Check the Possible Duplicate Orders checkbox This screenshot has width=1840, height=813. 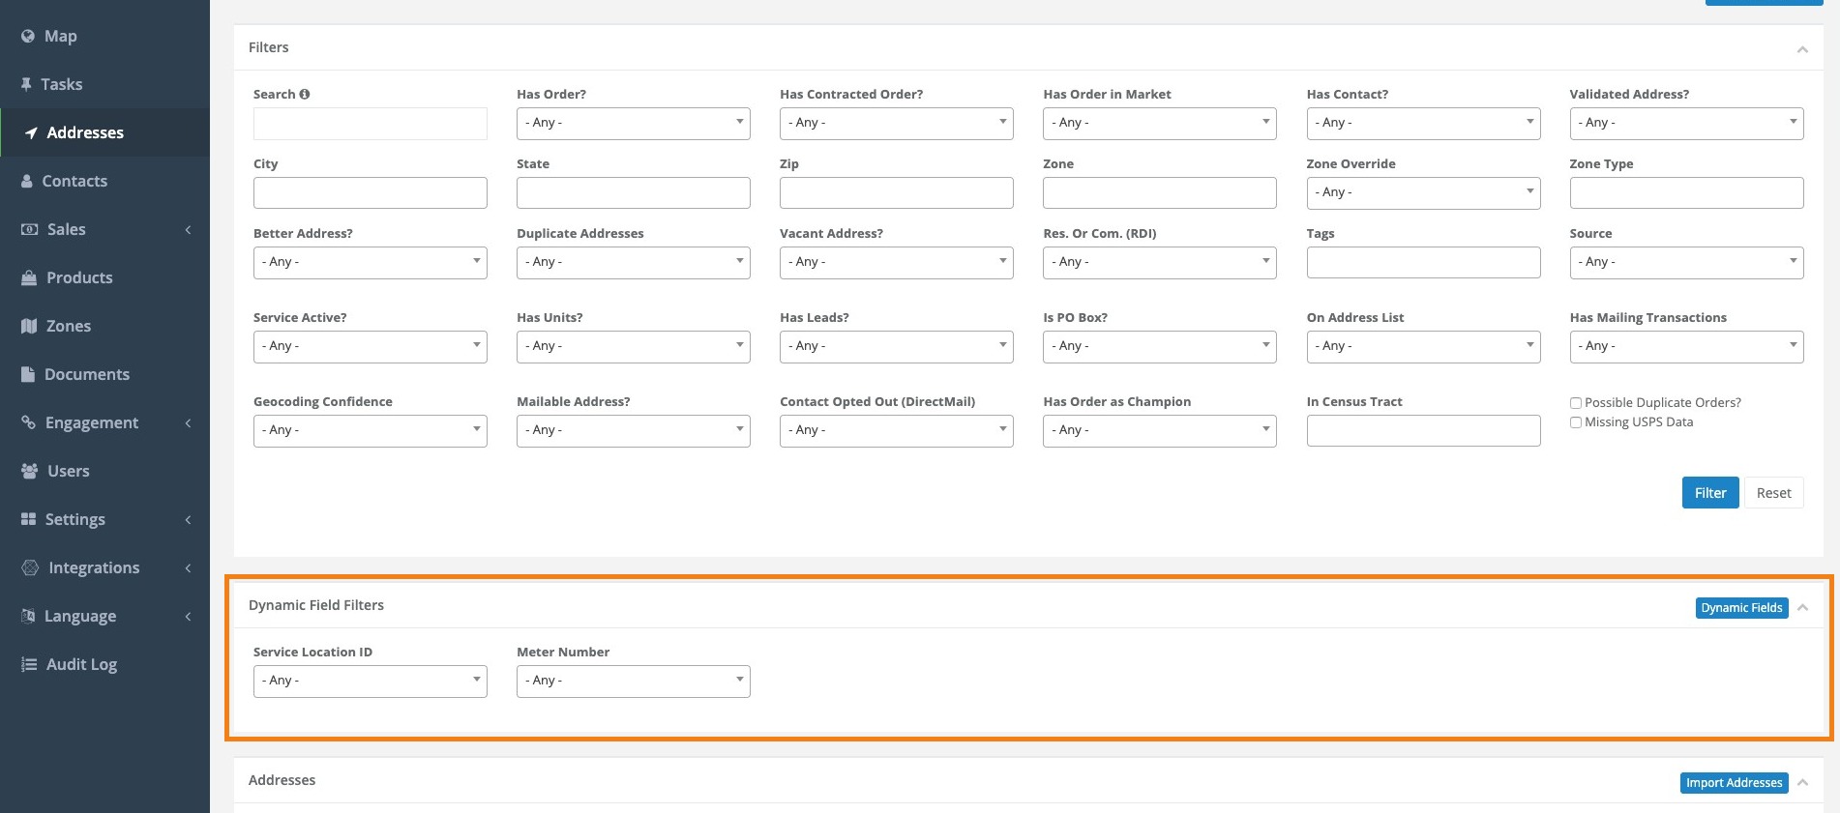coord(1576,403)
